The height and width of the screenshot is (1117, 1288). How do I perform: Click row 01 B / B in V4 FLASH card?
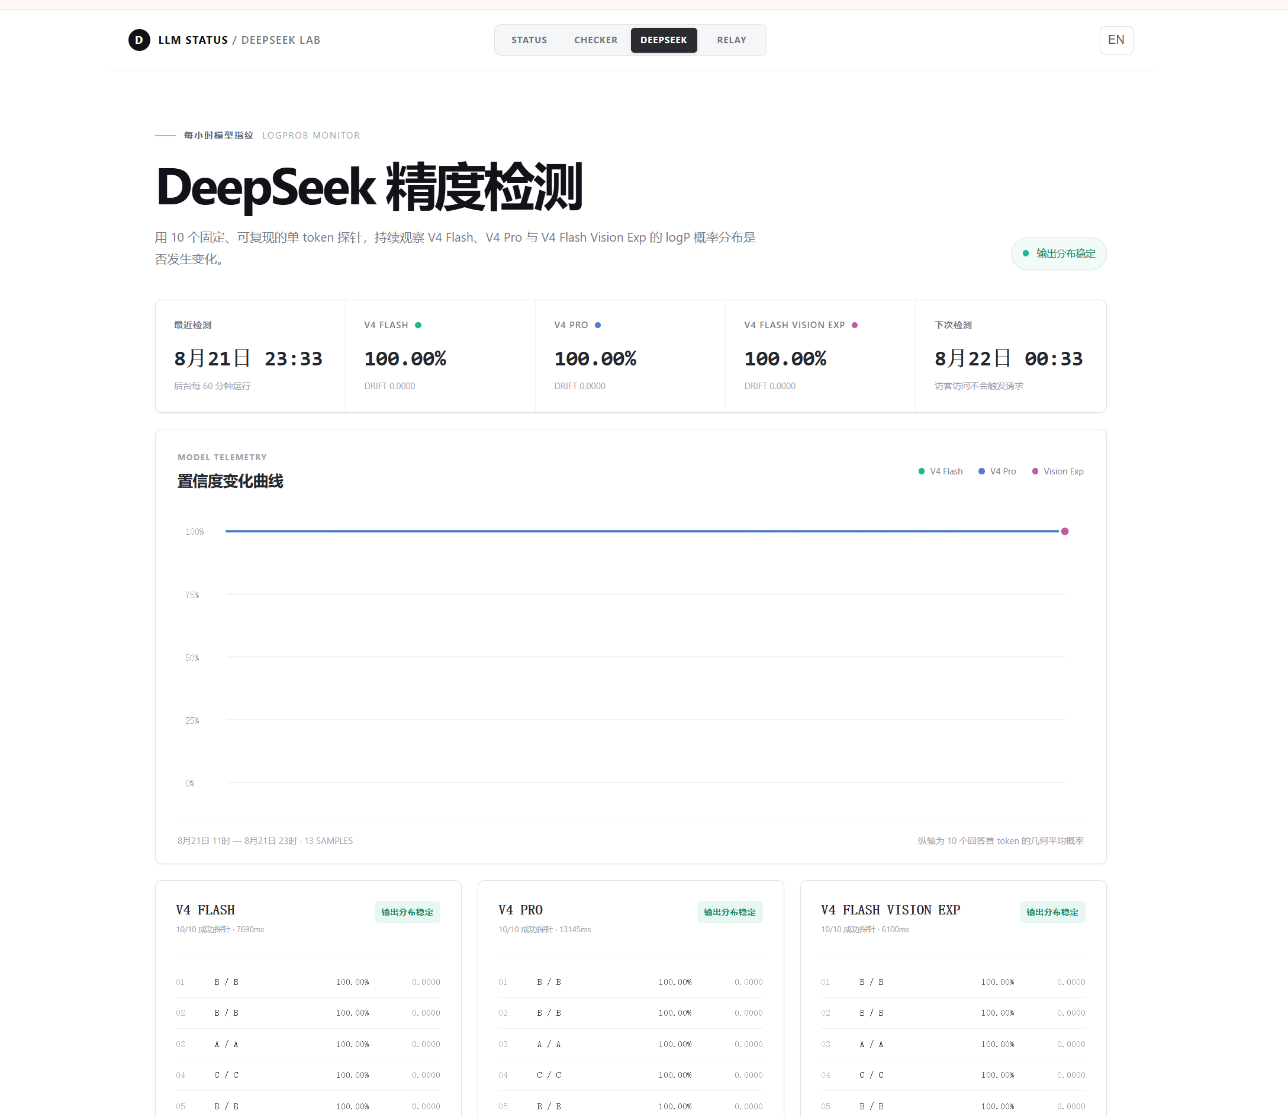(308, 982)
